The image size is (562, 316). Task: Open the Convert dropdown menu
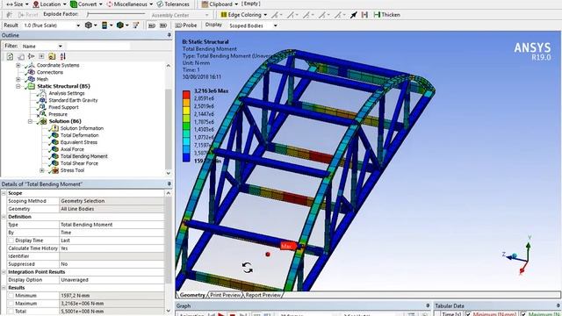pos(86,4)
